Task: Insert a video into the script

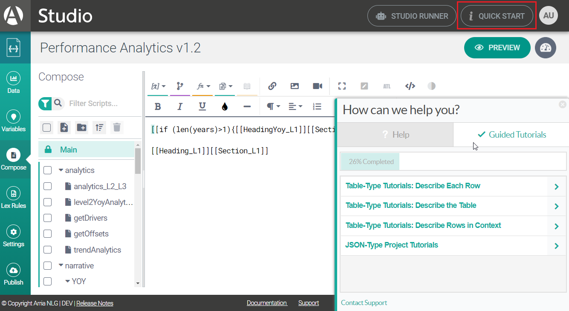Action: click(x=317, y=86)
